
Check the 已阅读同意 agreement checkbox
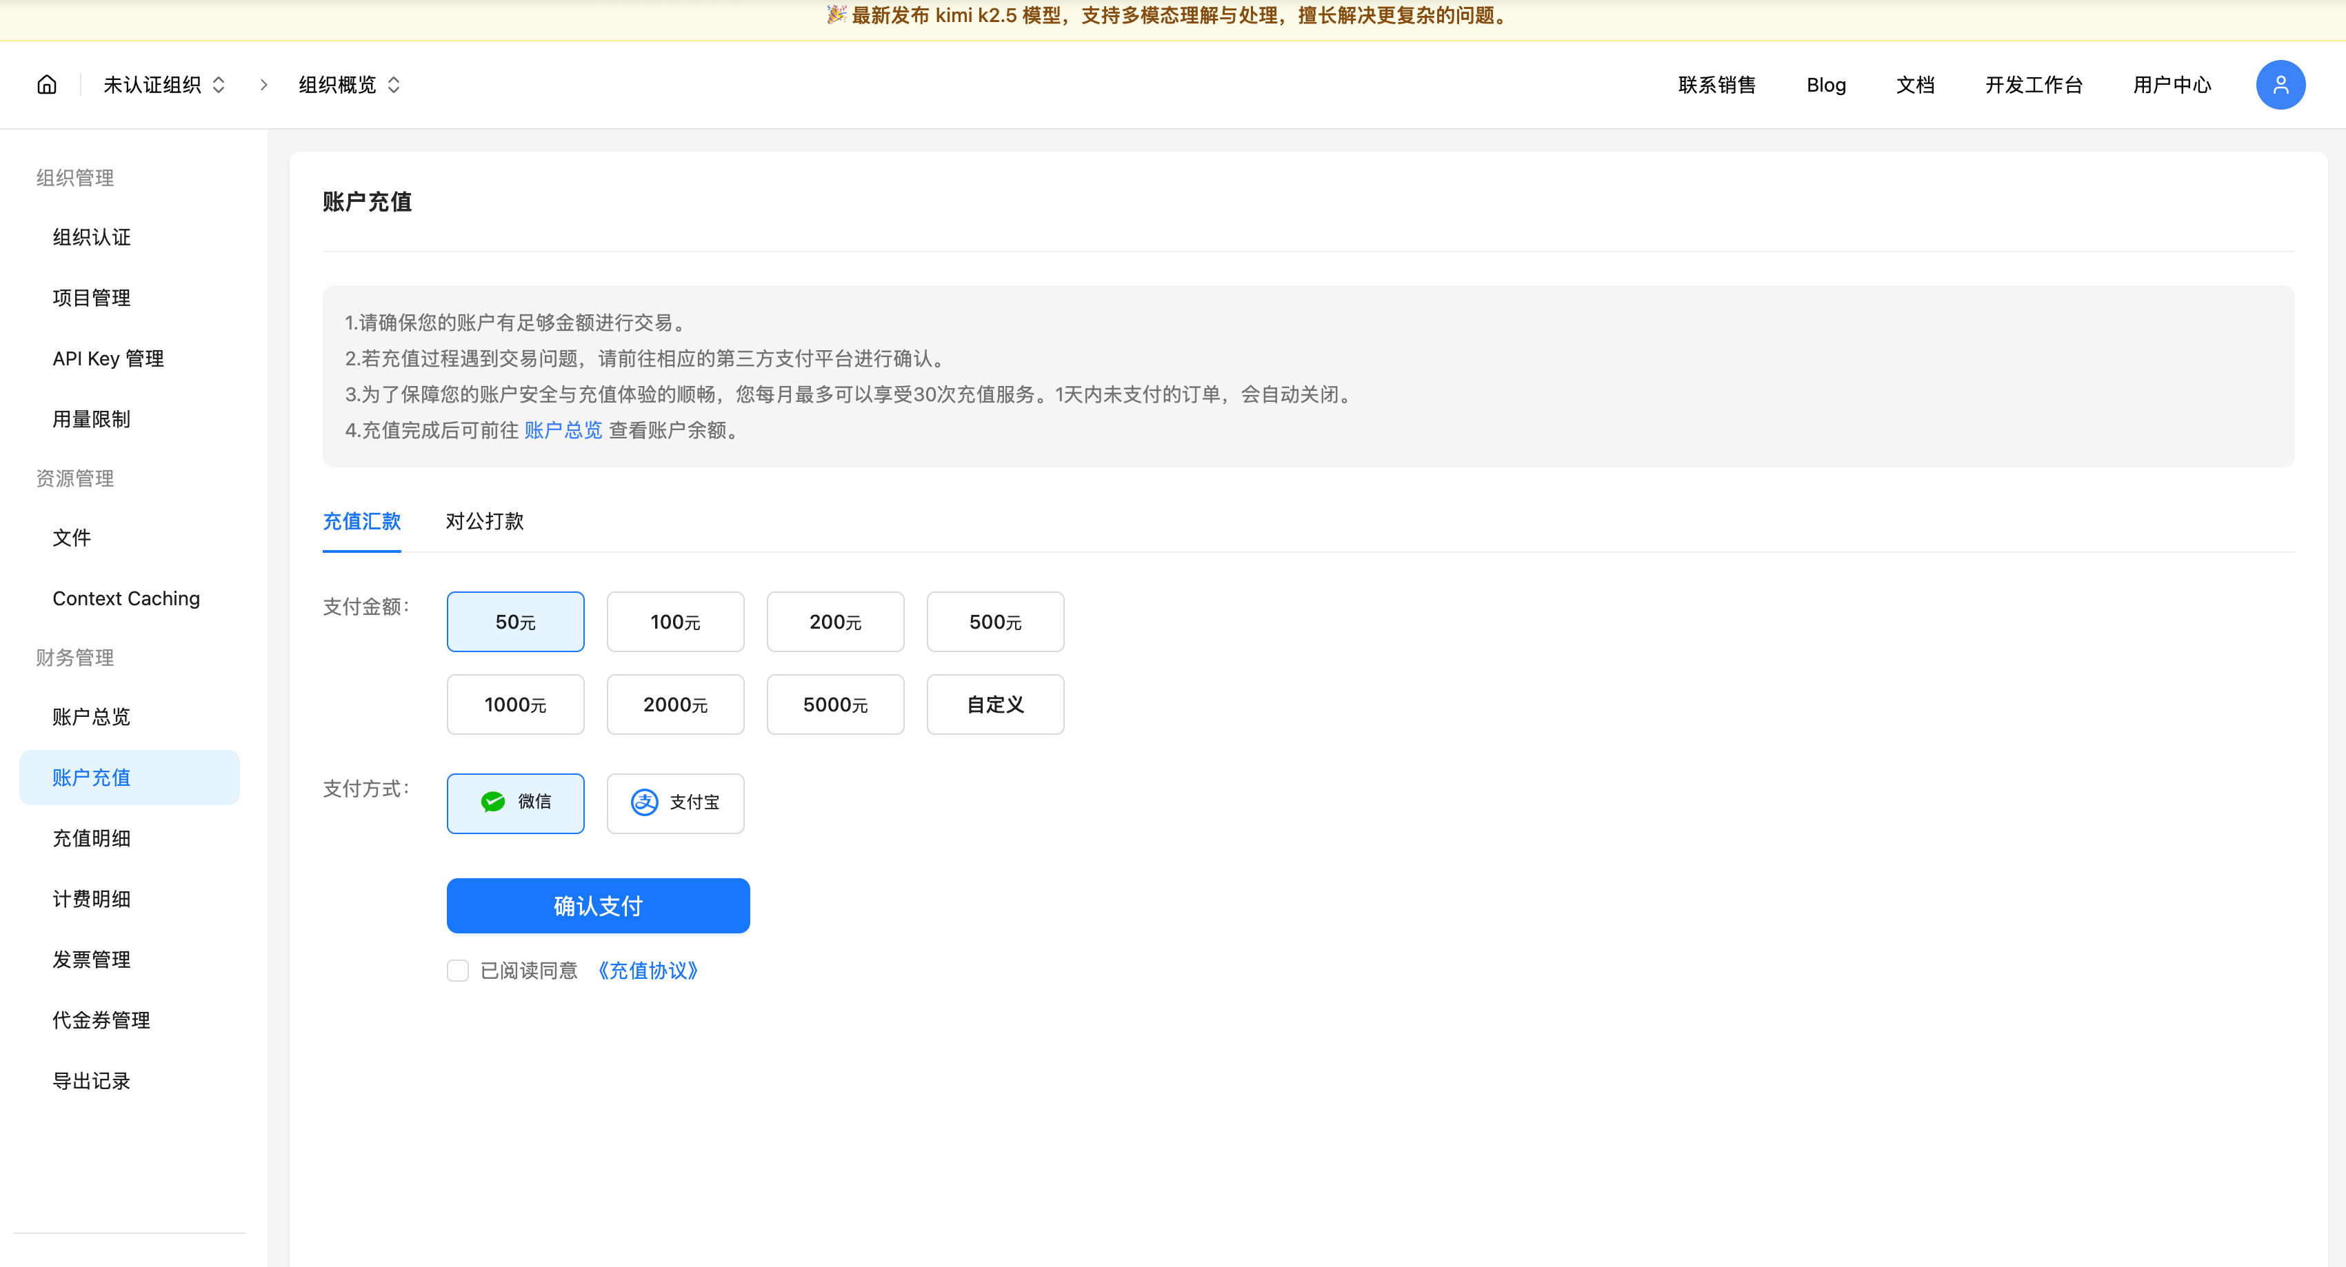(x=458, y=971)
